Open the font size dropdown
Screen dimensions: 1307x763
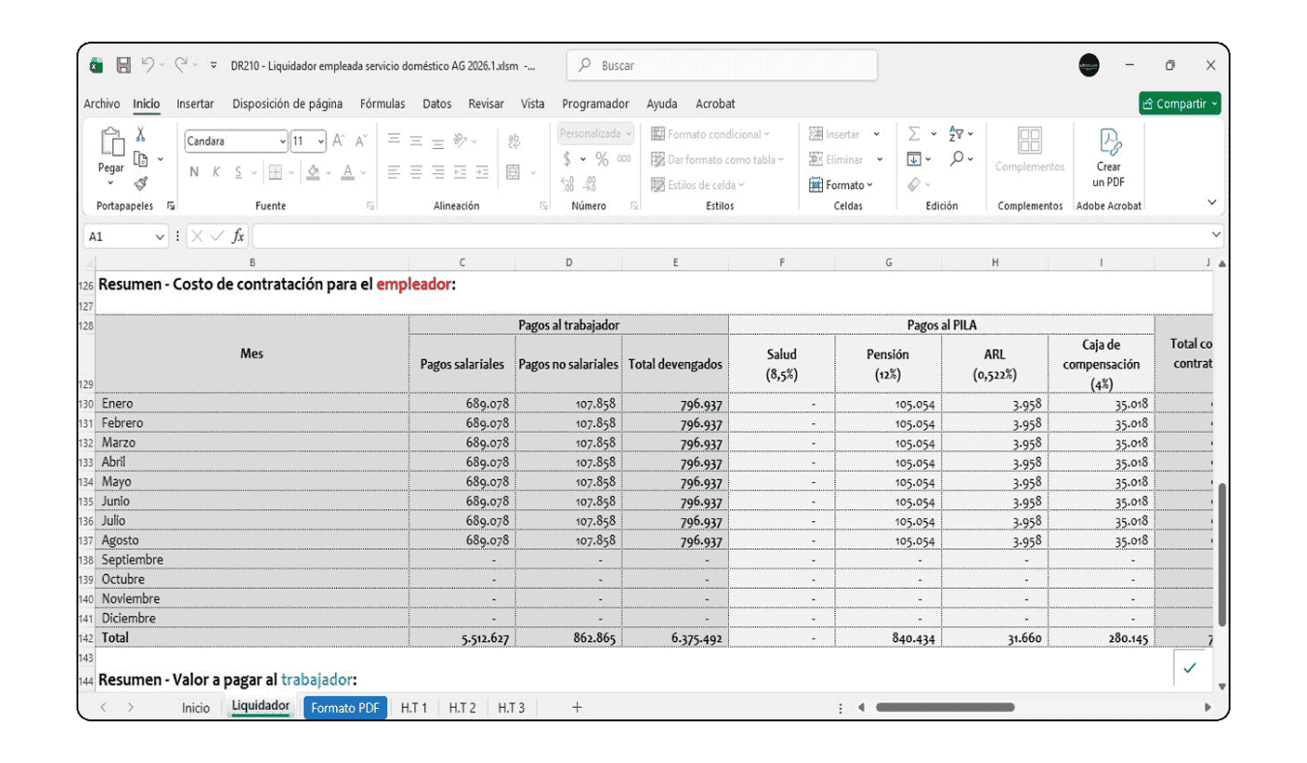click(x=320, y=140)
